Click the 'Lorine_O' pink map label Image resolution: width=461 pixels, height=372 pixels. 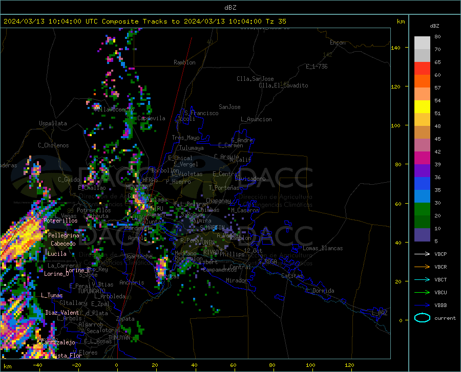[56, 274]
